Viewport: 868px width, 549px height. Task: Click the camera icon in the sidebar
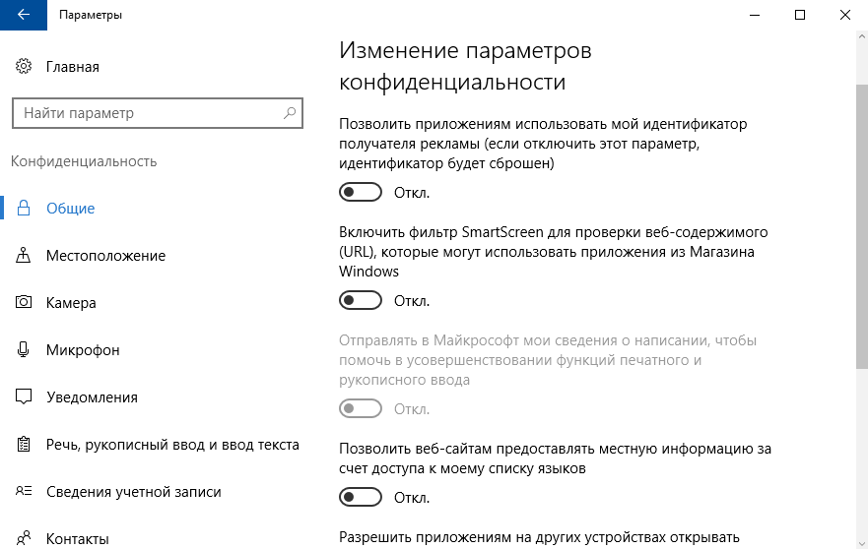click(24, 303)
